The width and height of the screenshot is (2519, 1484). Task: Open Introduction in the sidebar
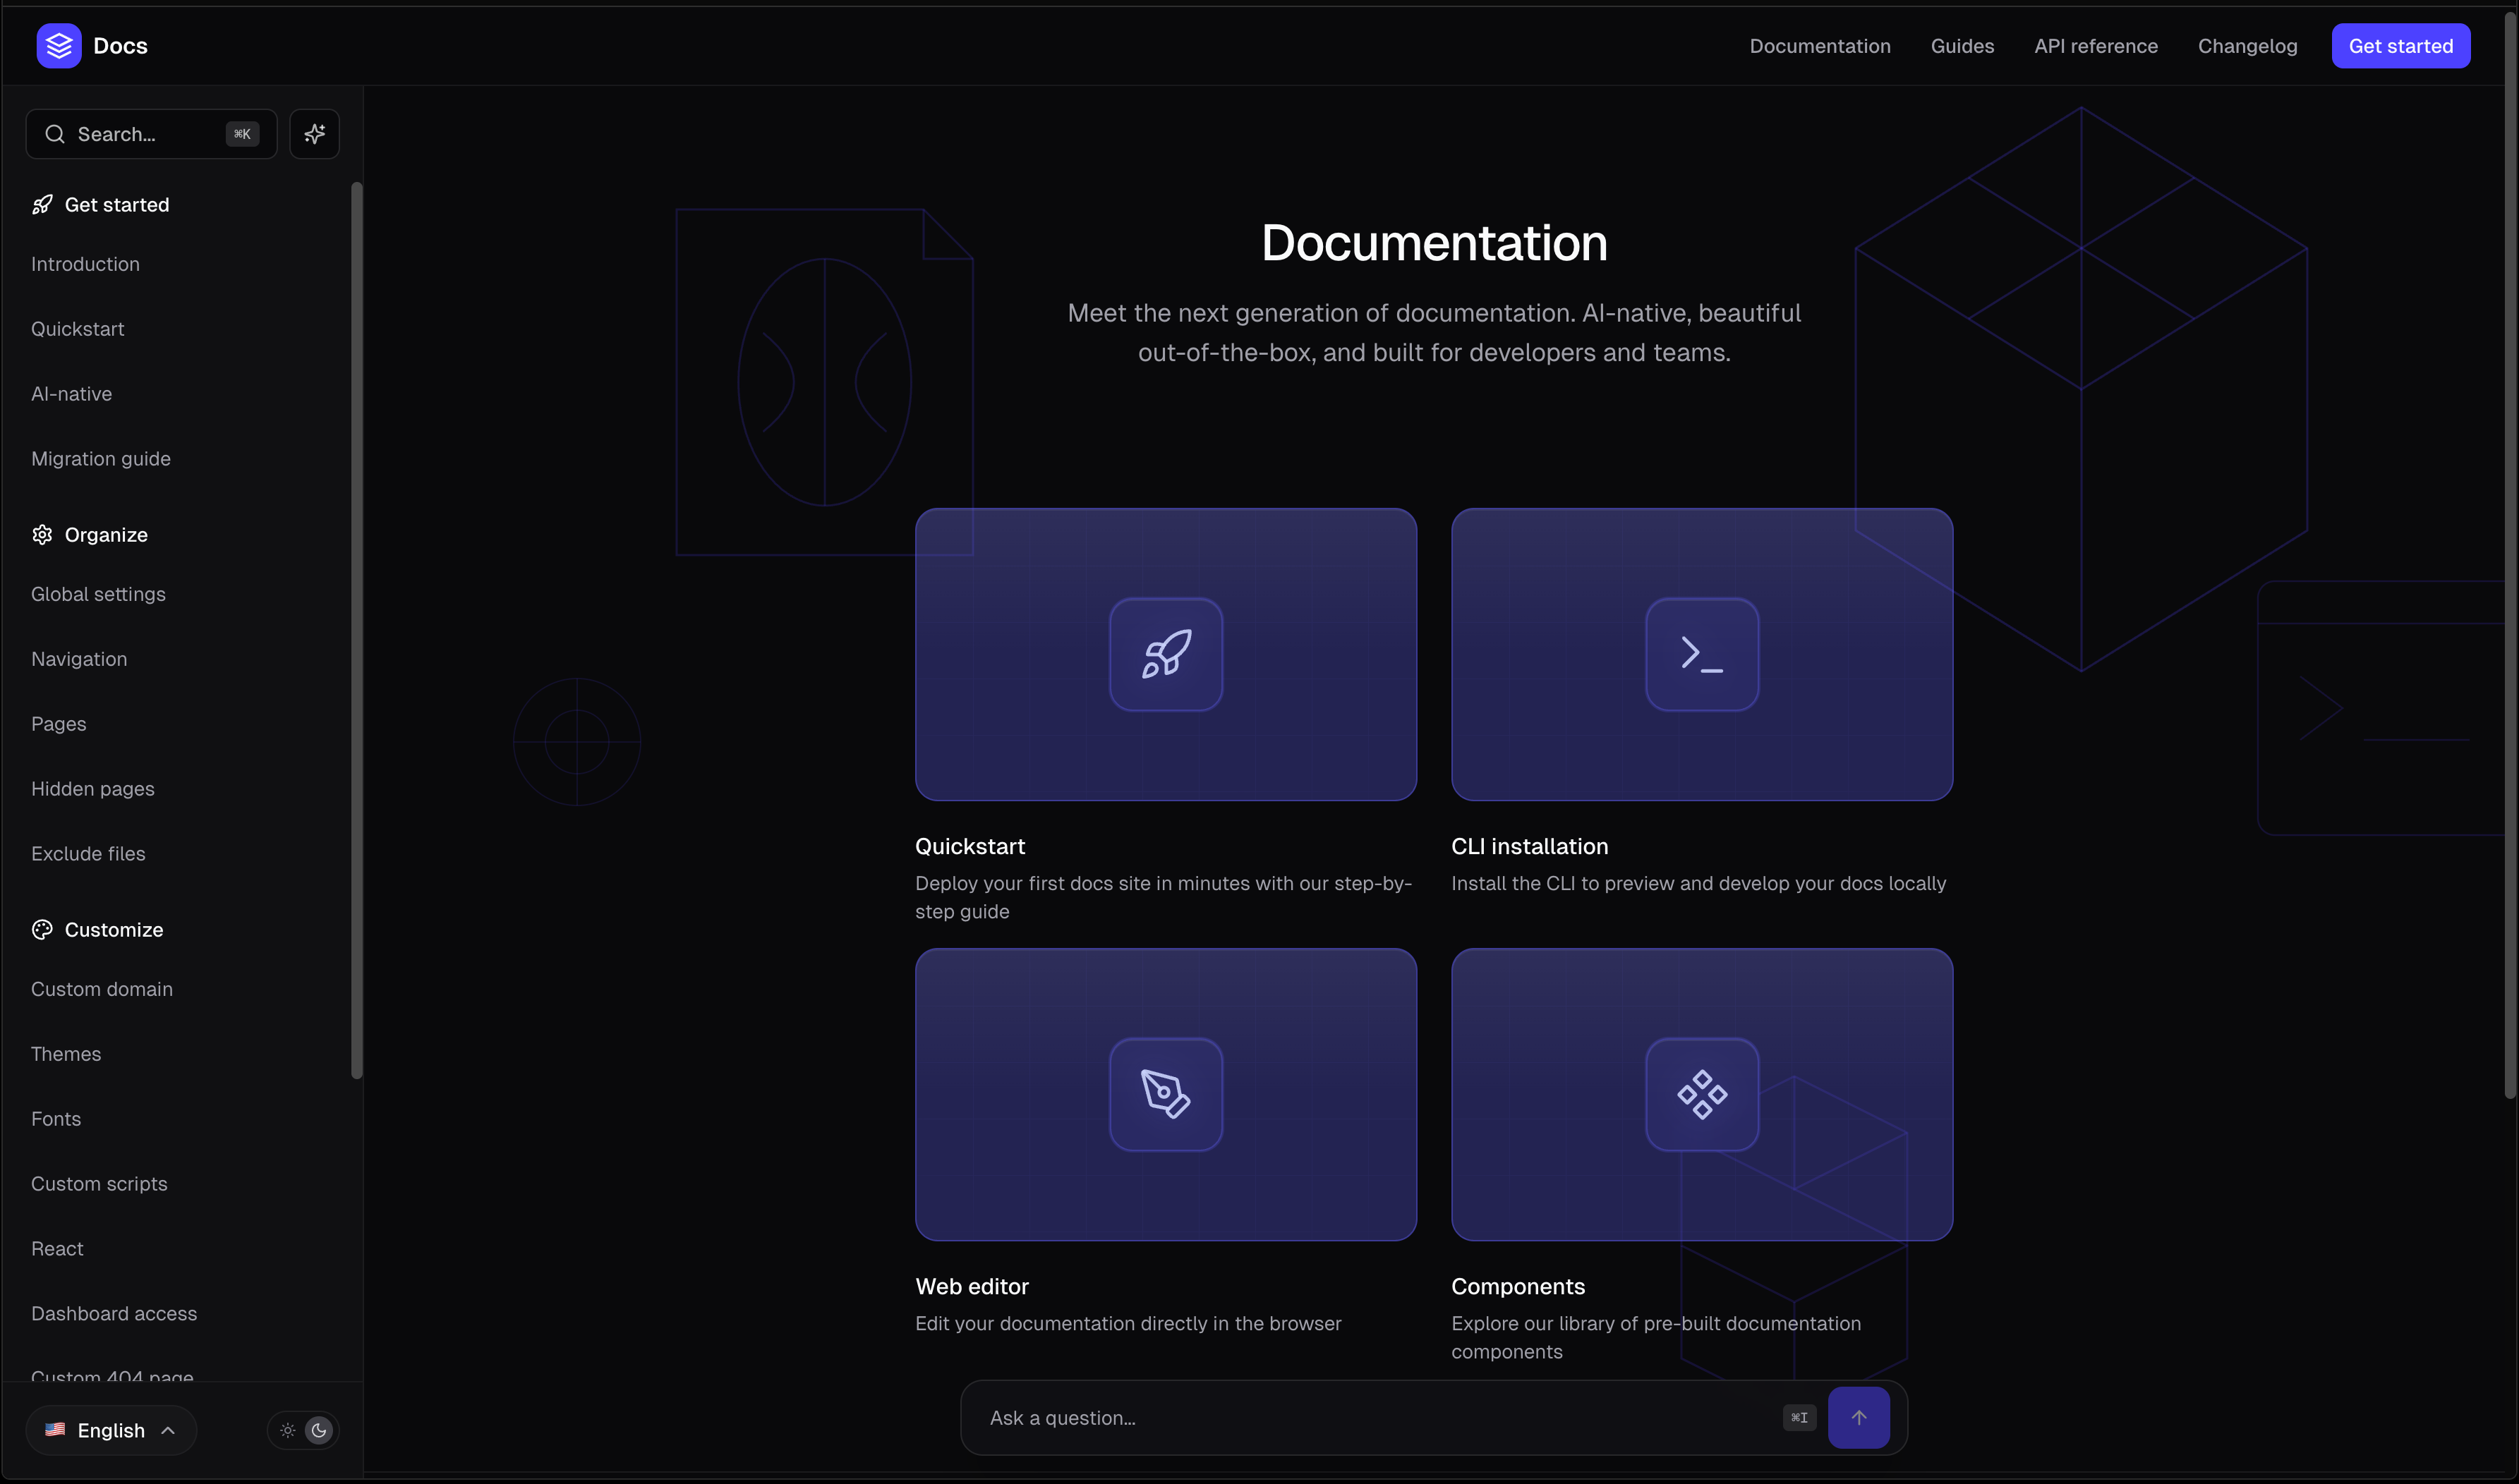[85, 264]
